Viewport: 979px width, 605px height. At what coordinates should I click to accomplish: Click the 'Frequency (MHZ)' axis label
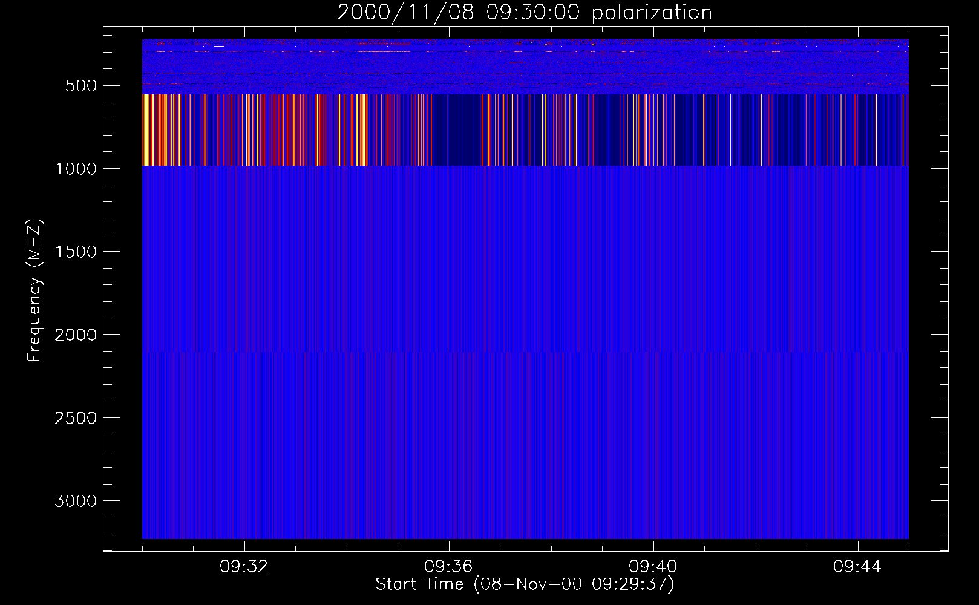point(34,290)
